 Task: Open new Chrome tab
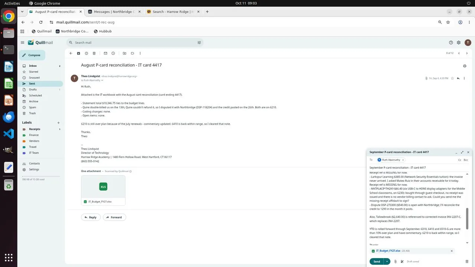coord(207,11)
